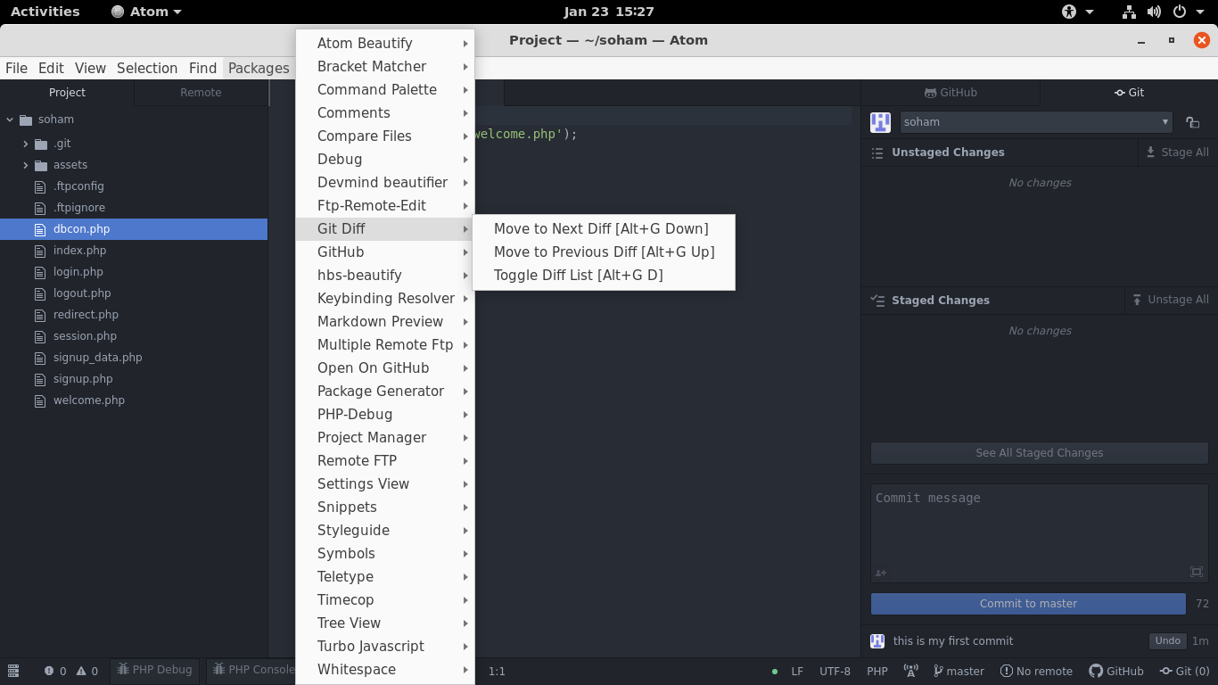Click the LF line ending selector

[797, 671]
